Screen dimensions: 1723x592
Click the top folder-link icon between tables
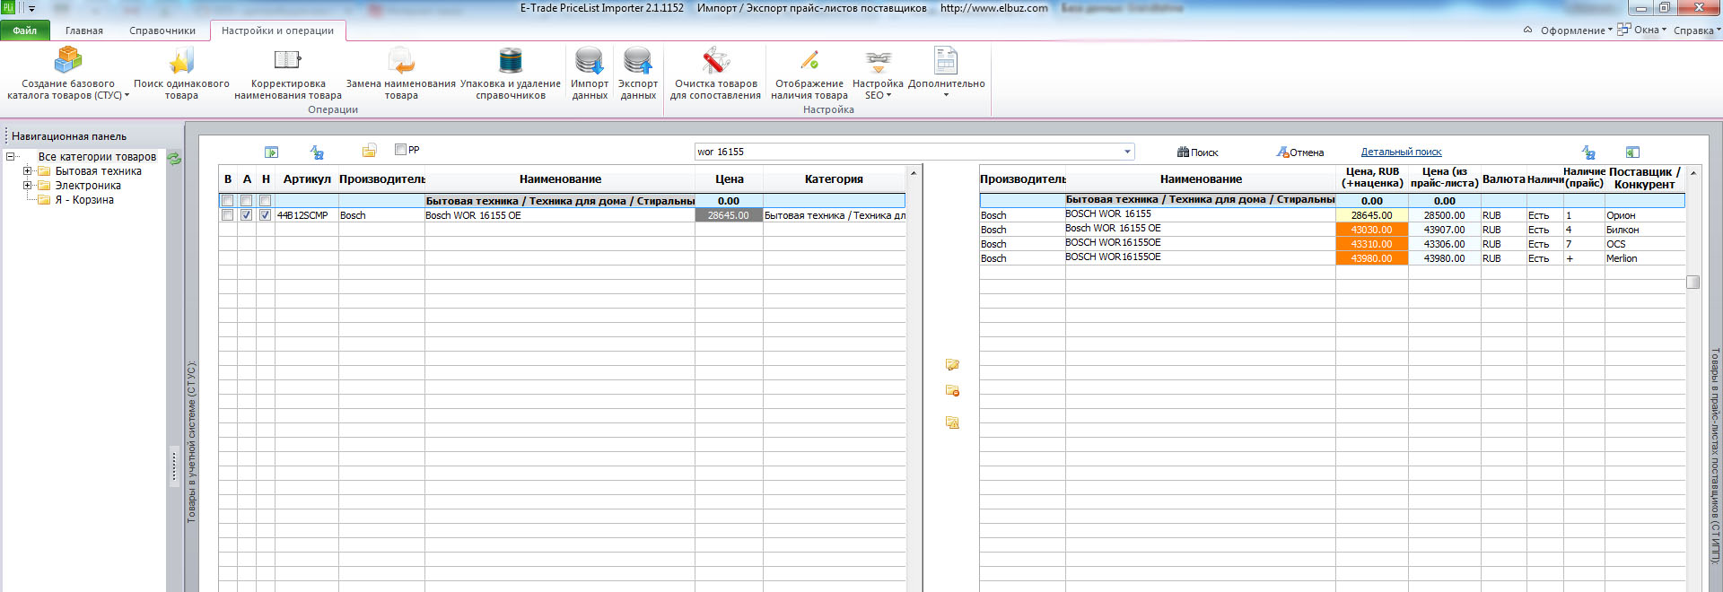click(x=952, y=364)
